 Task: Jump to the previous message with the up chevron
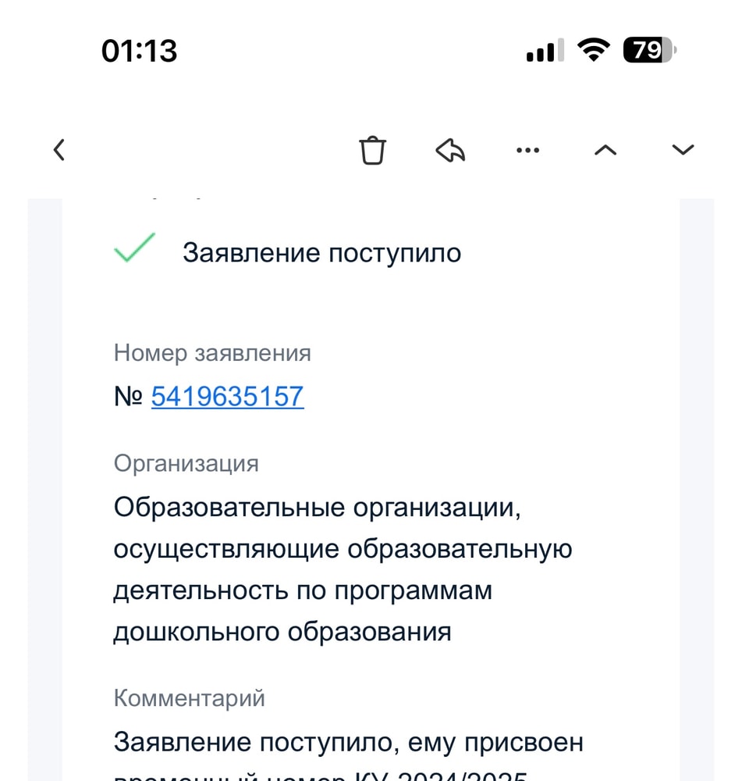click(x=605, y=149)
